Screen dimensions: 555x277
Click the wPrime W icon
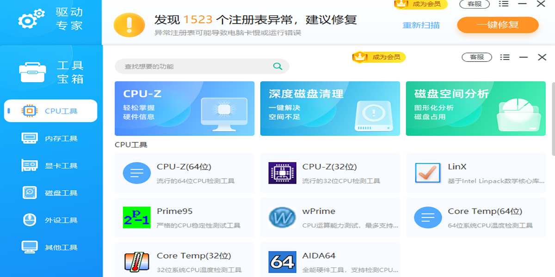click(x=282, y=217)
